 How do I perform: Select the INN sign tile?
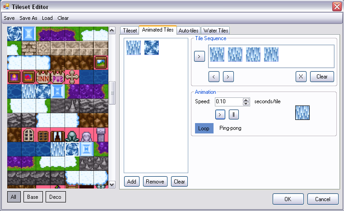click(43, 77)
